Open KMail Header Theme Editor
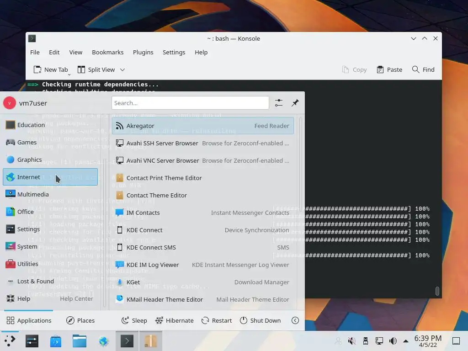This screenshot has width=468, height=351. (x=202, y=299)
